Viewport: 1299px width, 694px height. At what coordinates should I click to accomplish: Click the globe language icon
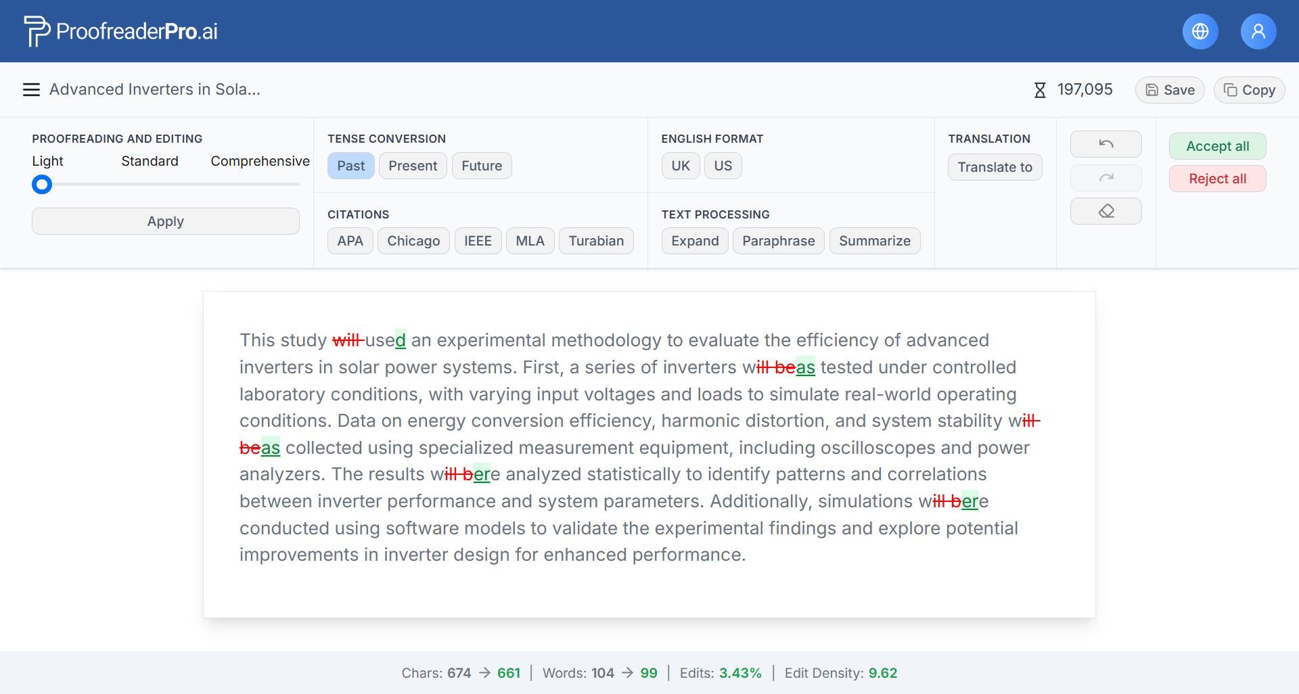pyautogui.click(x=1200, y=31)
